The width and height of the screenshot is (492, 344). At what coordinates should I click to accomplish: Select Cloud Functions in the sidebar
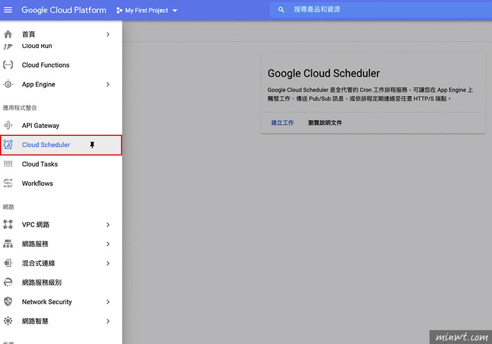61,65
